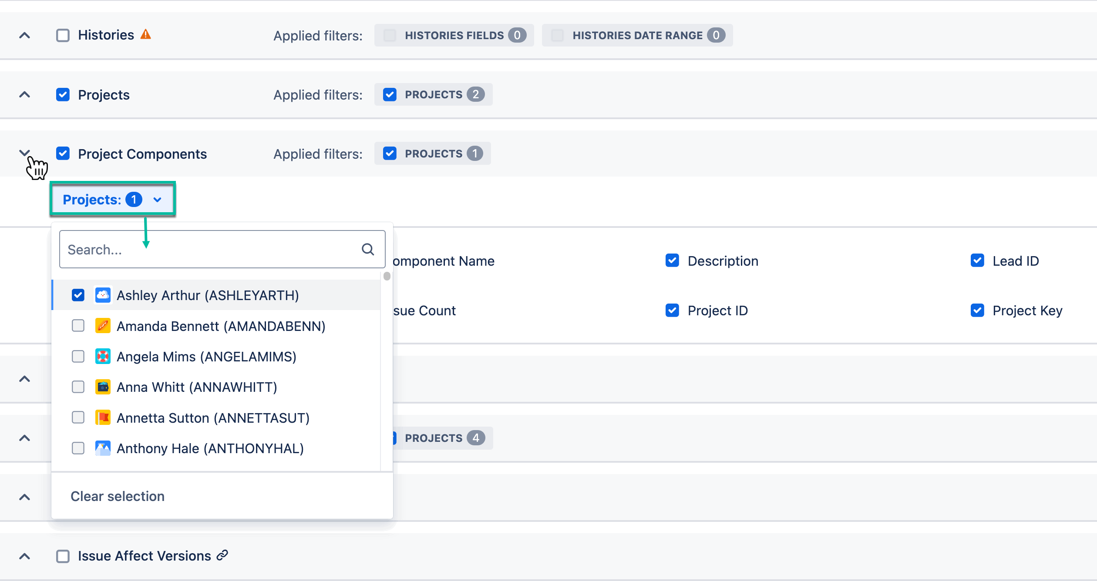Open the Projects: 1 filter dropdown
The width and height of the screenshot is (1097, 581).
coord(112,200)
